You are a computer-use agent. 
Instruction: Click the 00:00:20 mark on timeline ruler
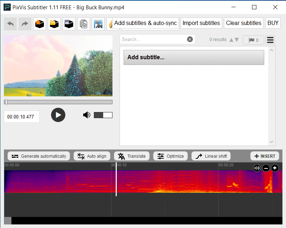click(226, 165)
